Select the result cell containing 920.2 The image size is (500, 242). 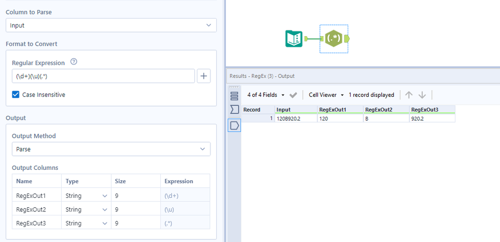click(432, 118)
